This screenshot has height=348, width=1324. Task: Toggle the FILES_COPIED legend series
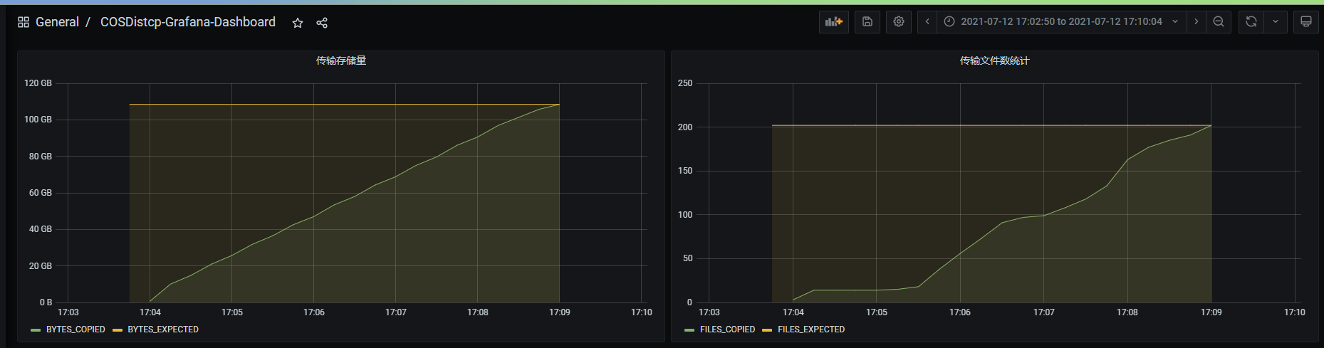[727, 329]
